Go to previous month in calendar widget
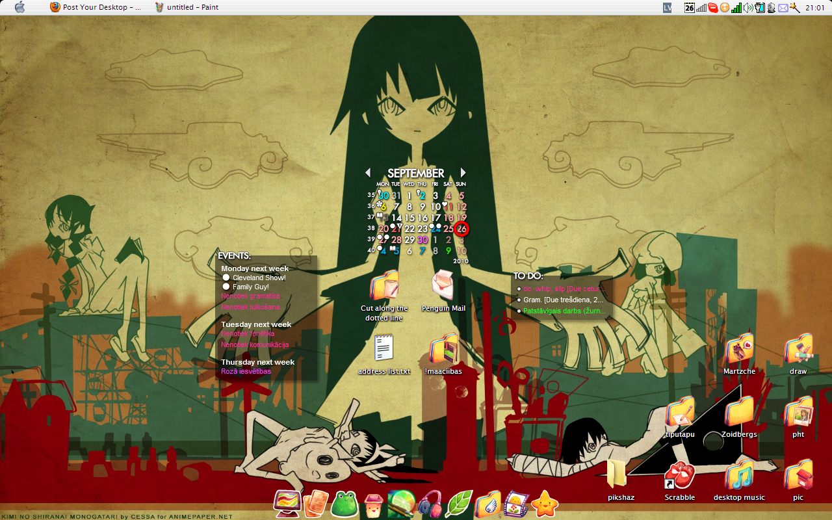Viewport: 832px width, 520px height. [368, 173]
